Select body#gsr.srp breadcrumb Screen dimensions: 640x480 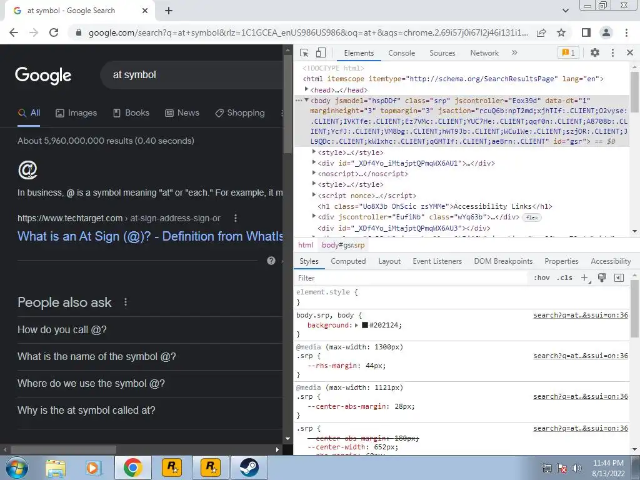point(343,245)
